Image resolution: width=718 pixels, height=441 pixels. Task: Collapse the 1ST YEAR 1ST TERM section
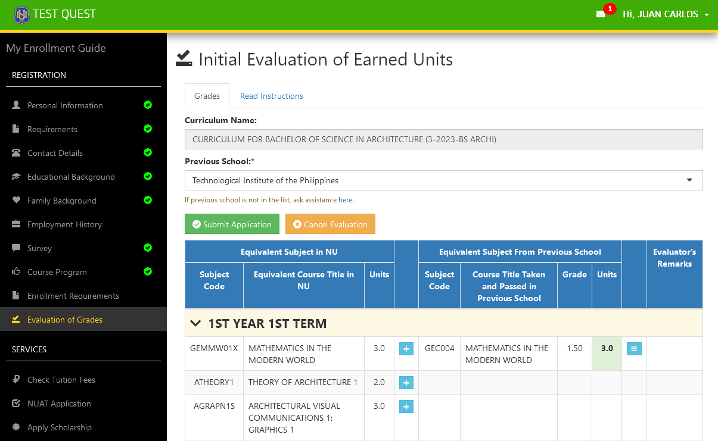point(195,324)
